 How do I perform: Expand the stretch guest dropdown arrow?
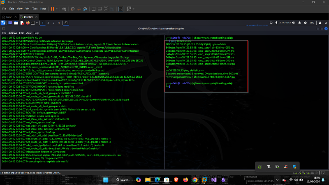tap(134, 8)
